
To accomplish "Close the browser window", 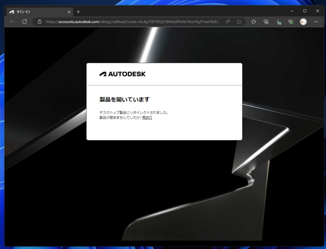I will [317, 11].
